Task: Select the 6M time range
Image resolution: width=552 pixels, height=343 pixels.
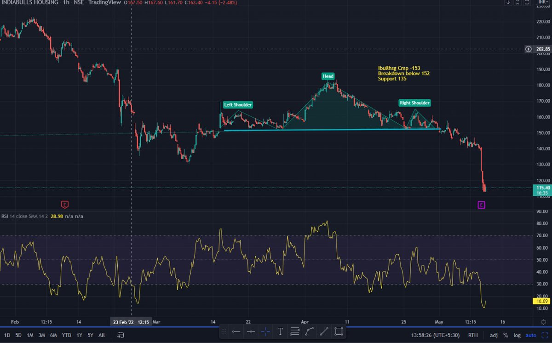Action: (x=54, y=335)
